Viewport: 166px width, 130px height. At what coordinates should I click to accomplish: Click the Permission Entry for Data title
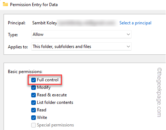pos(34,5)
